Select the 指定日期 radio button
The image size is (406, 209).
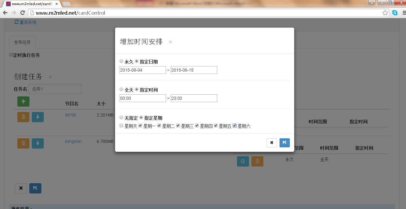(x=137, y=61)
